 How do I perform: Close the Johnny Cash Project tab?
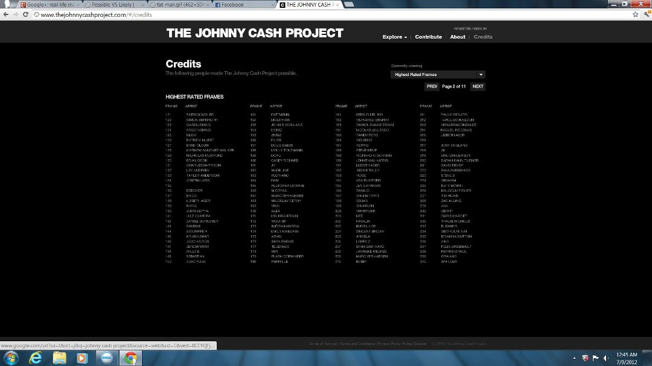[x=337, y=5]
